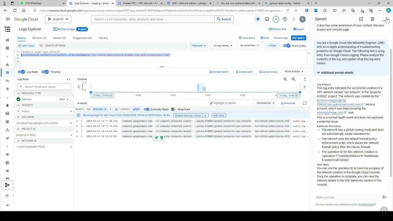Move timeline backward with left arrow
Image resolution: width=393 pixels, height=221 pixels.
coord(79,87)
